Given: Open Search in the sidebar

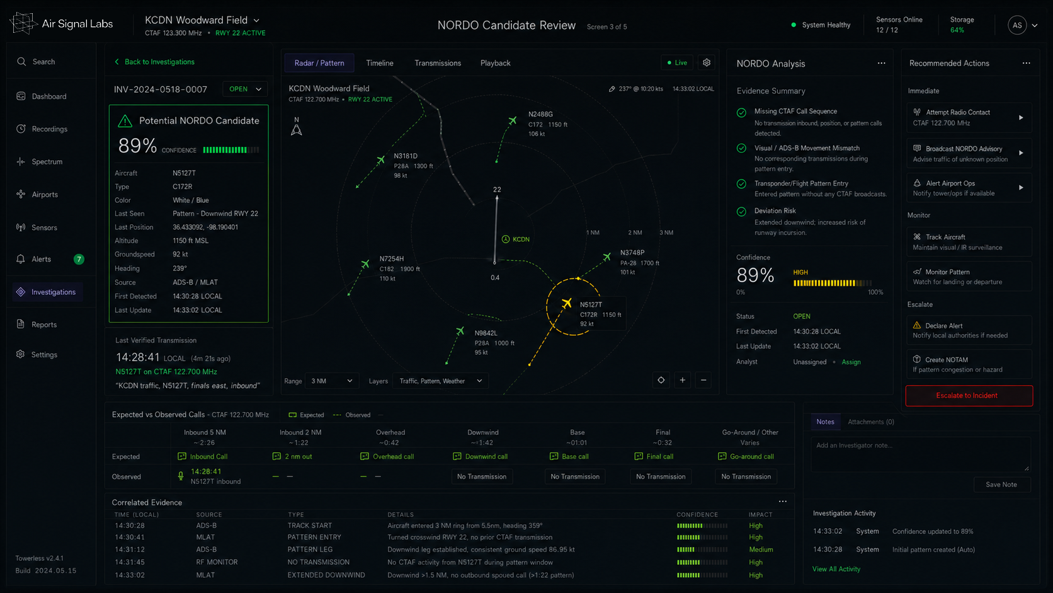Looking at the screenshot, I should pos(36,62).
